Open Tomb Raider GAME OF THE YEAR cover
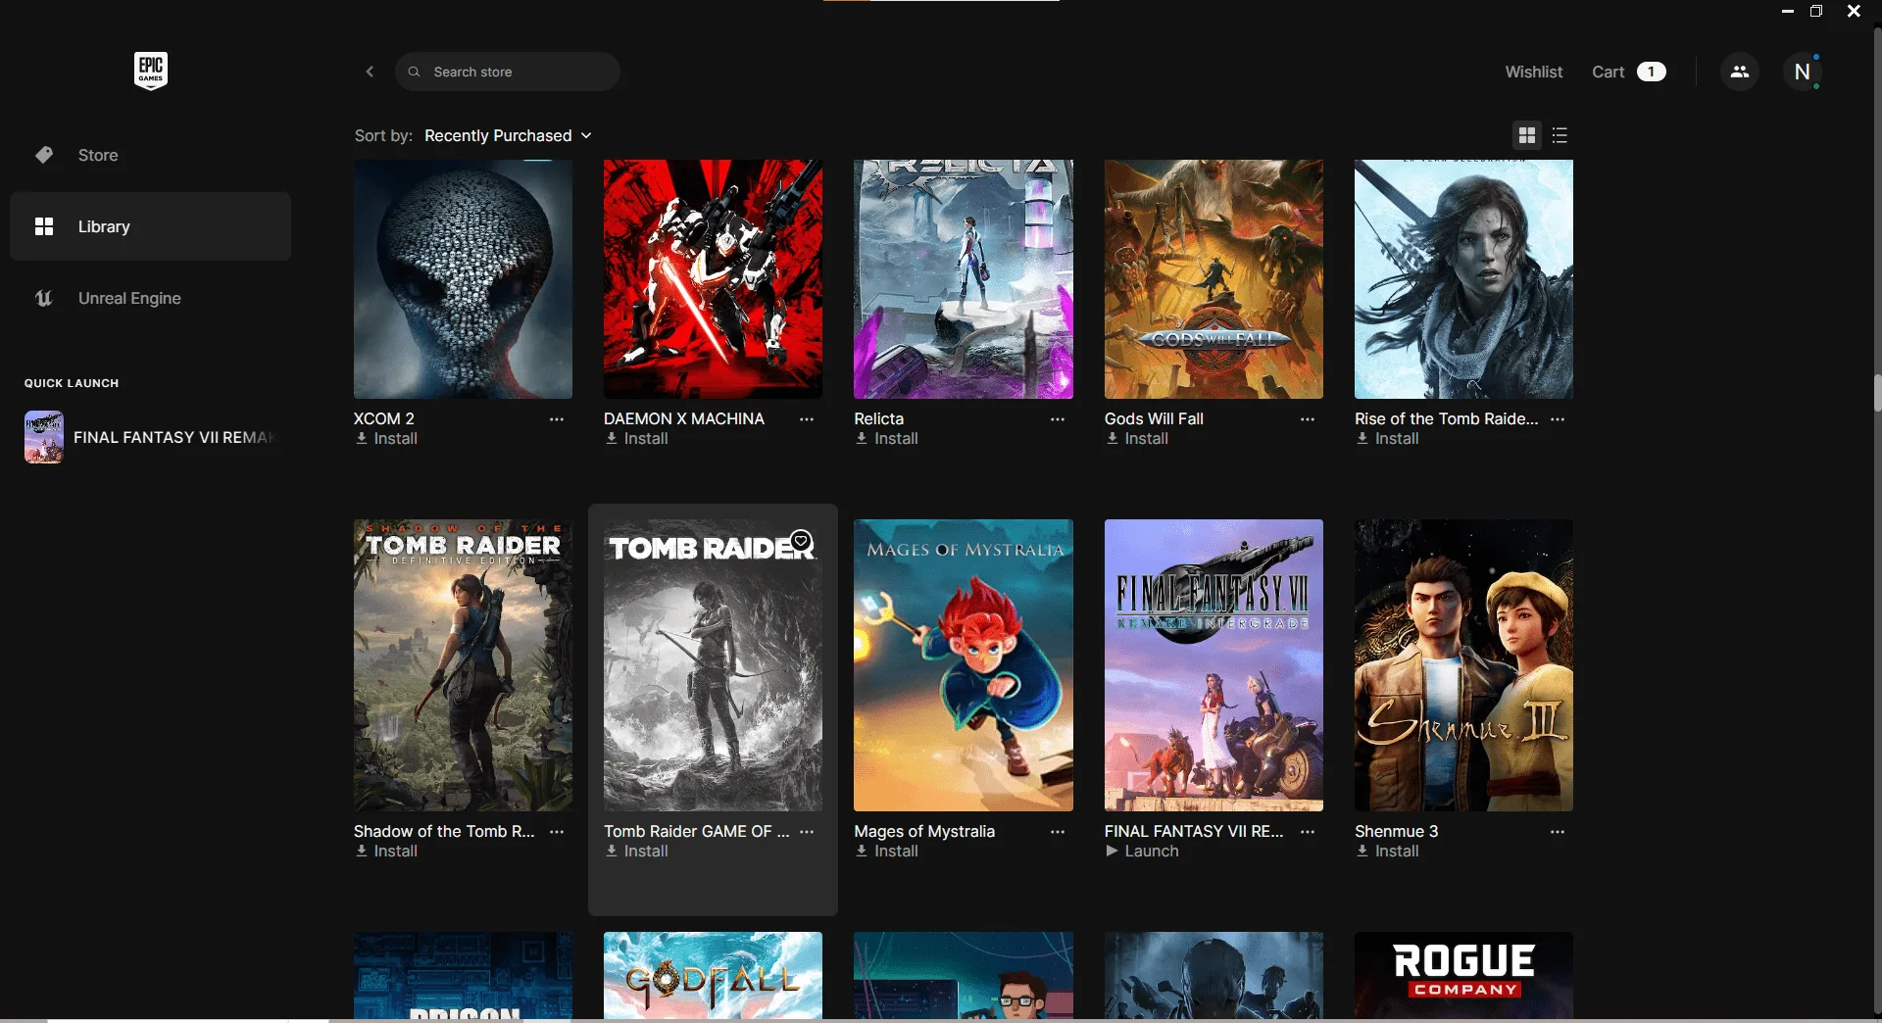The image size is (1882, 1023). 713,665
